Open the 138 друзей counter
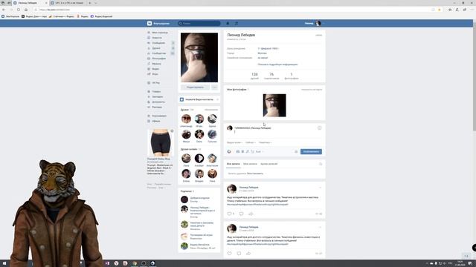Screen dimensions: 476x267 (x=254, y=76)
